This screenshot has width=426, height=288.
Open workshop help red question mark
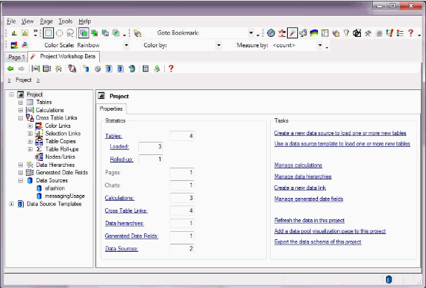pyautogui.click(x=171, y=69)
